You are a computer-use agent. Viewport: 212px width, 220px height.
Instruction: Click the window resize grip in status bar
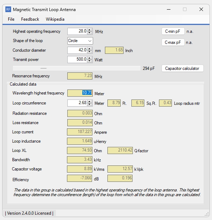coord(207,214)
